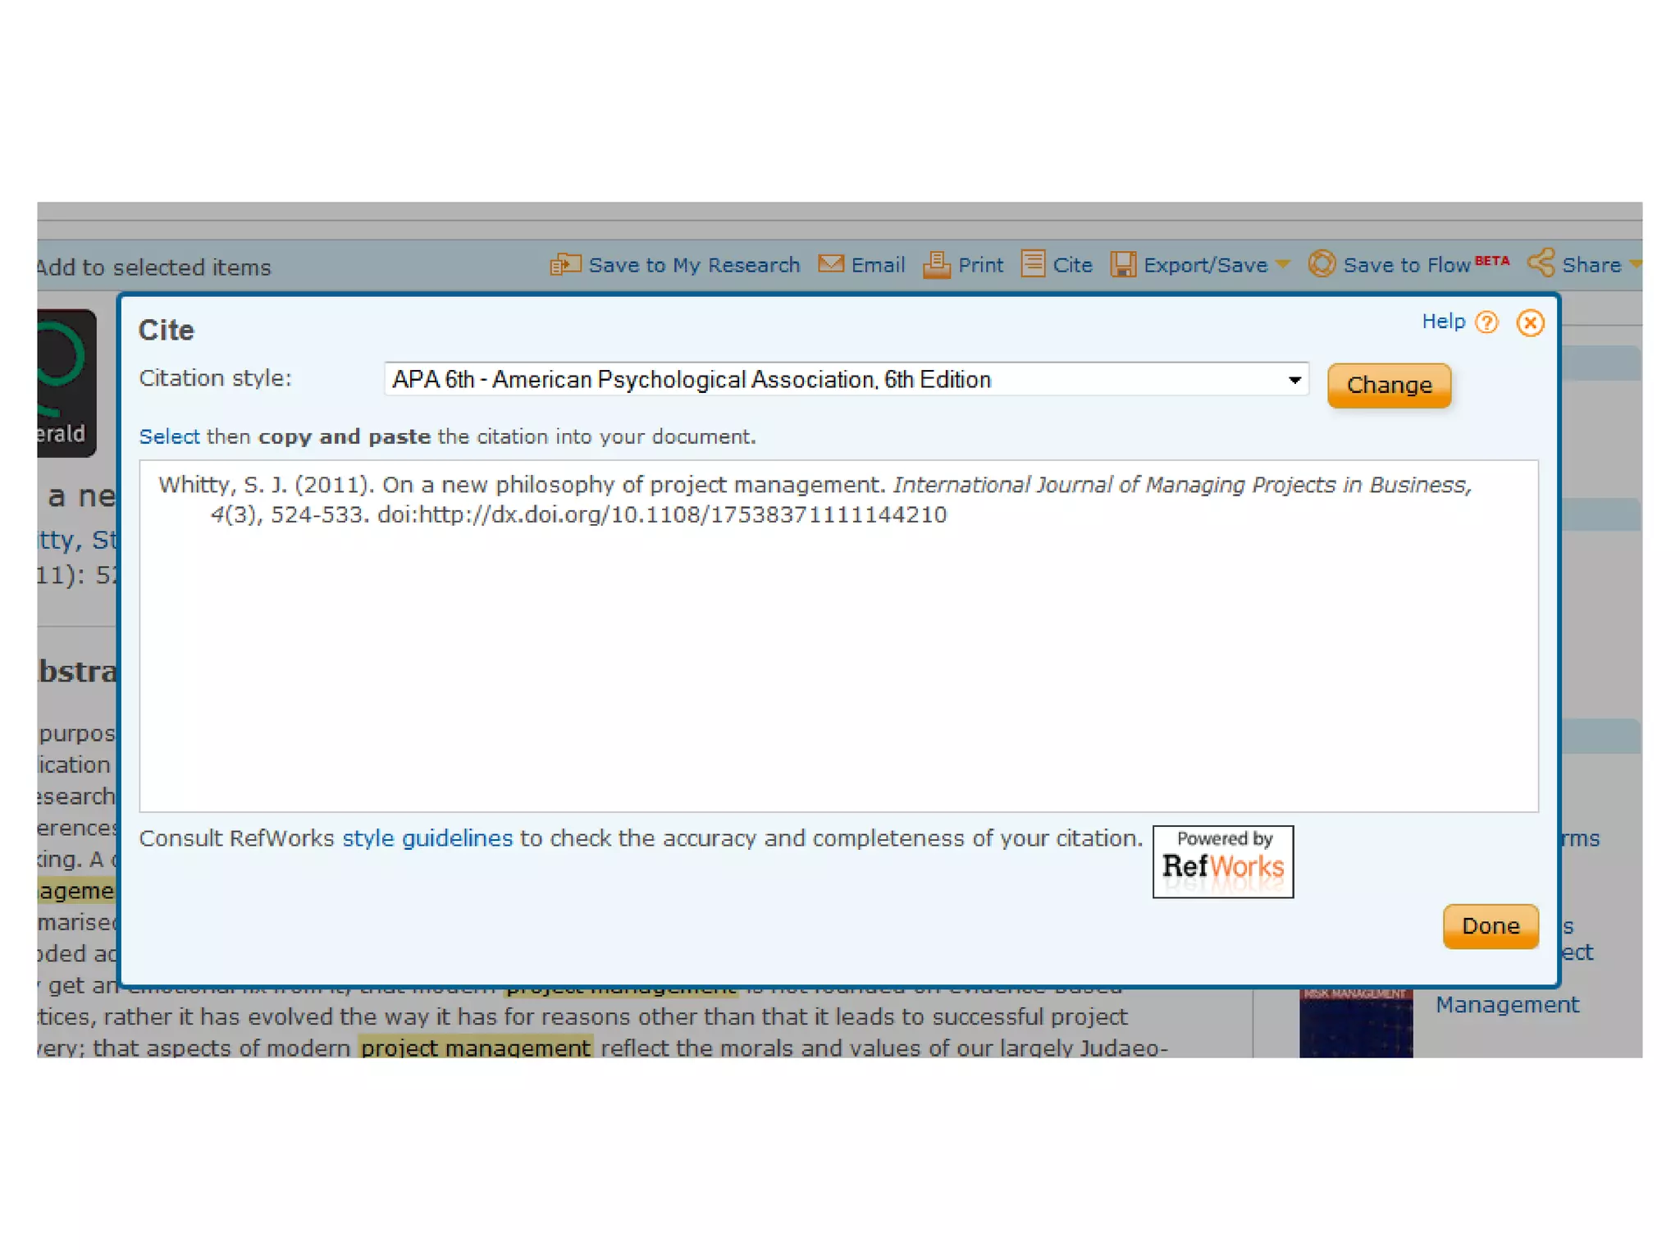Click the Help text link
The image size is (1680, 1260).
[x=1443, y=322]
